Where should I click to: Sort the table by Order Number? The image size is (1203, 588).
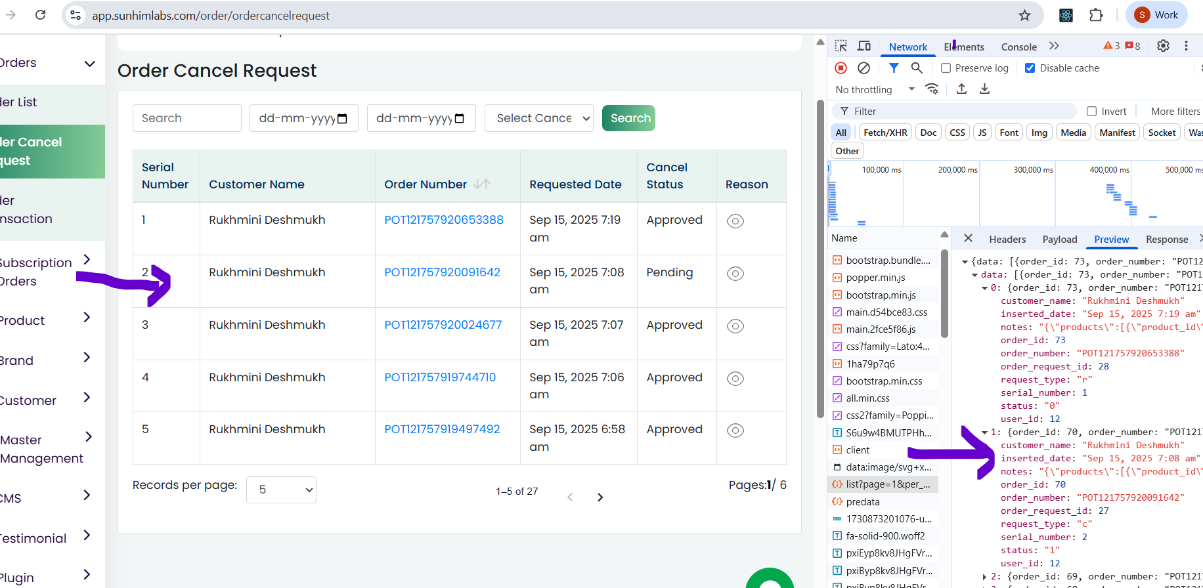tap(482, 184)
